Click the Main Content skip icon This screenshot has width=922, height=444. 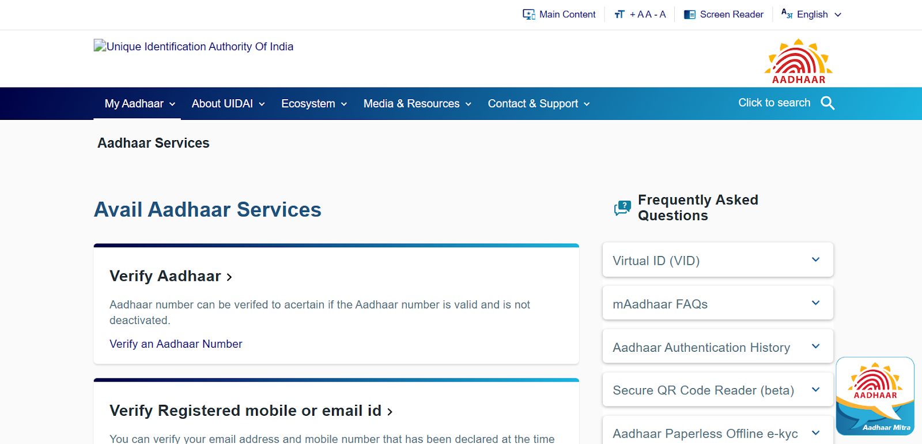click(528, 14)
